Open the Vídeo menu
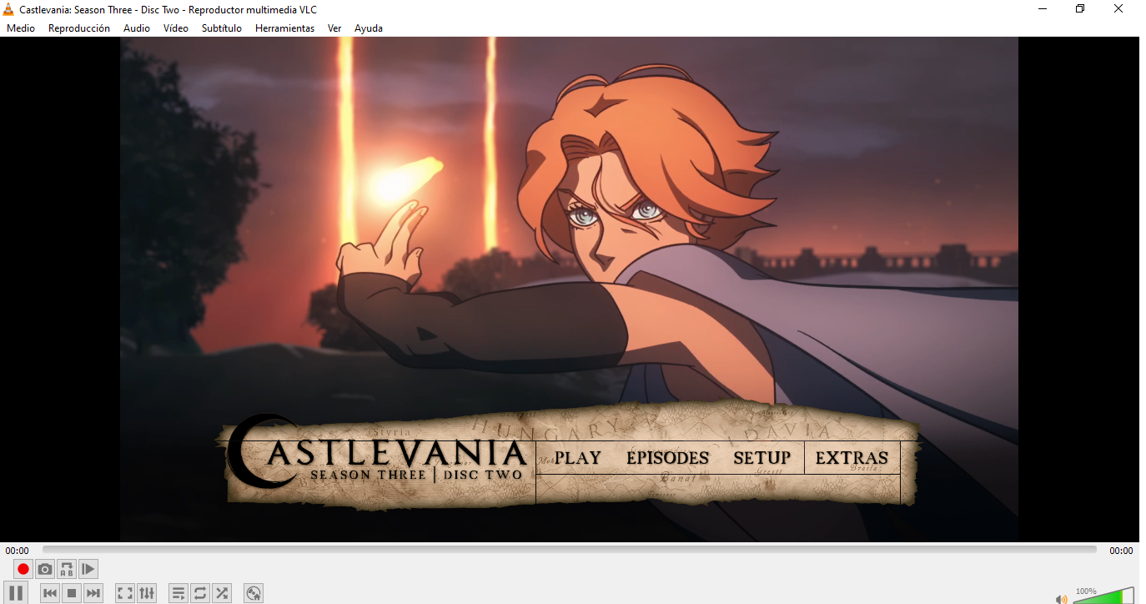The height and width of the screenshot is (604, 1146). [x=176, y=28]
